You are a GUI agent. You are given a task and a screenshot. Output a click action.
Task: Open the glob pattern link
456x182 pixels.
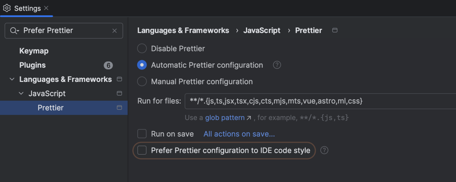coord(225,118)
